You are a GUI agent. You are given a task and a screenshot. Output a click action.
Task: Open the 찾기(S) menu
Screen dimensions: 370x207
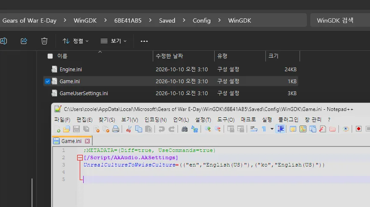pos(107,120)
